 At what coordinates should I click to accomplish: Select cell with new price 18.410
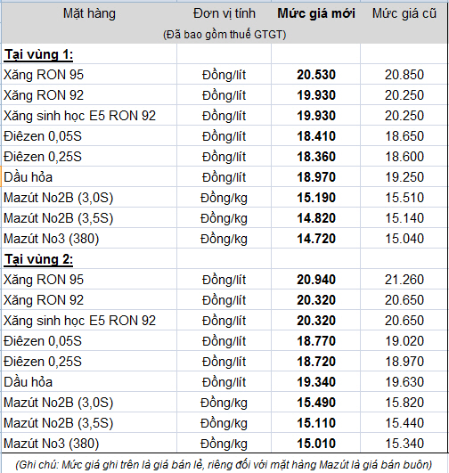(316, 136)
